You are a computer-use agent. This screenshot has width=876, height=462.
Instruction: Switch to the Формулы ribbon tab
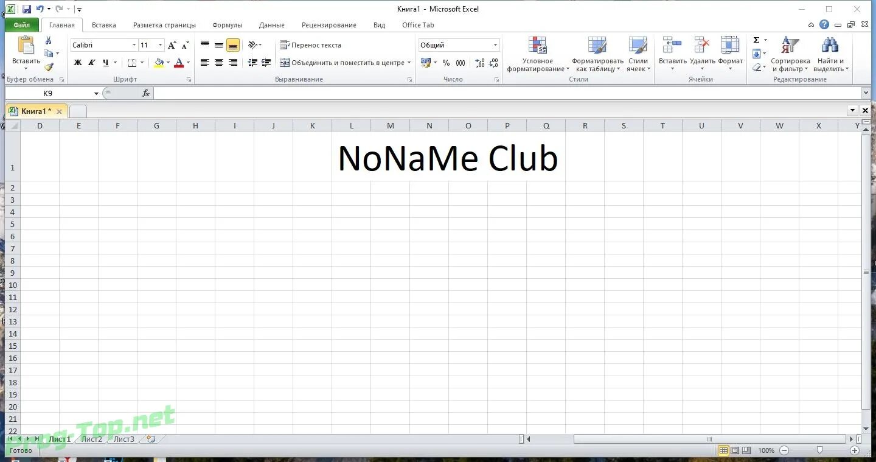coord(228,25)
